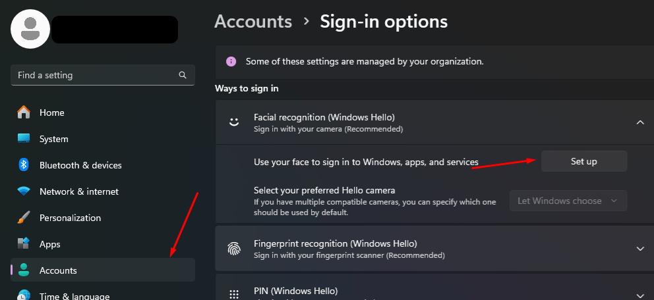The width and height of the screenshot is (654, 300).
Task: Open the Let Windows choose dropdown
Action: 568,201
